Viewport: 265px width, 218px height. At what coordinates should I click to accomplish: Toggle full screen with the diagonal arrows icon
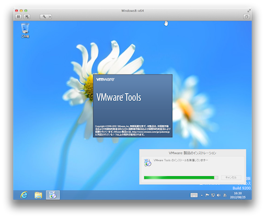click(x=249, y=11)
